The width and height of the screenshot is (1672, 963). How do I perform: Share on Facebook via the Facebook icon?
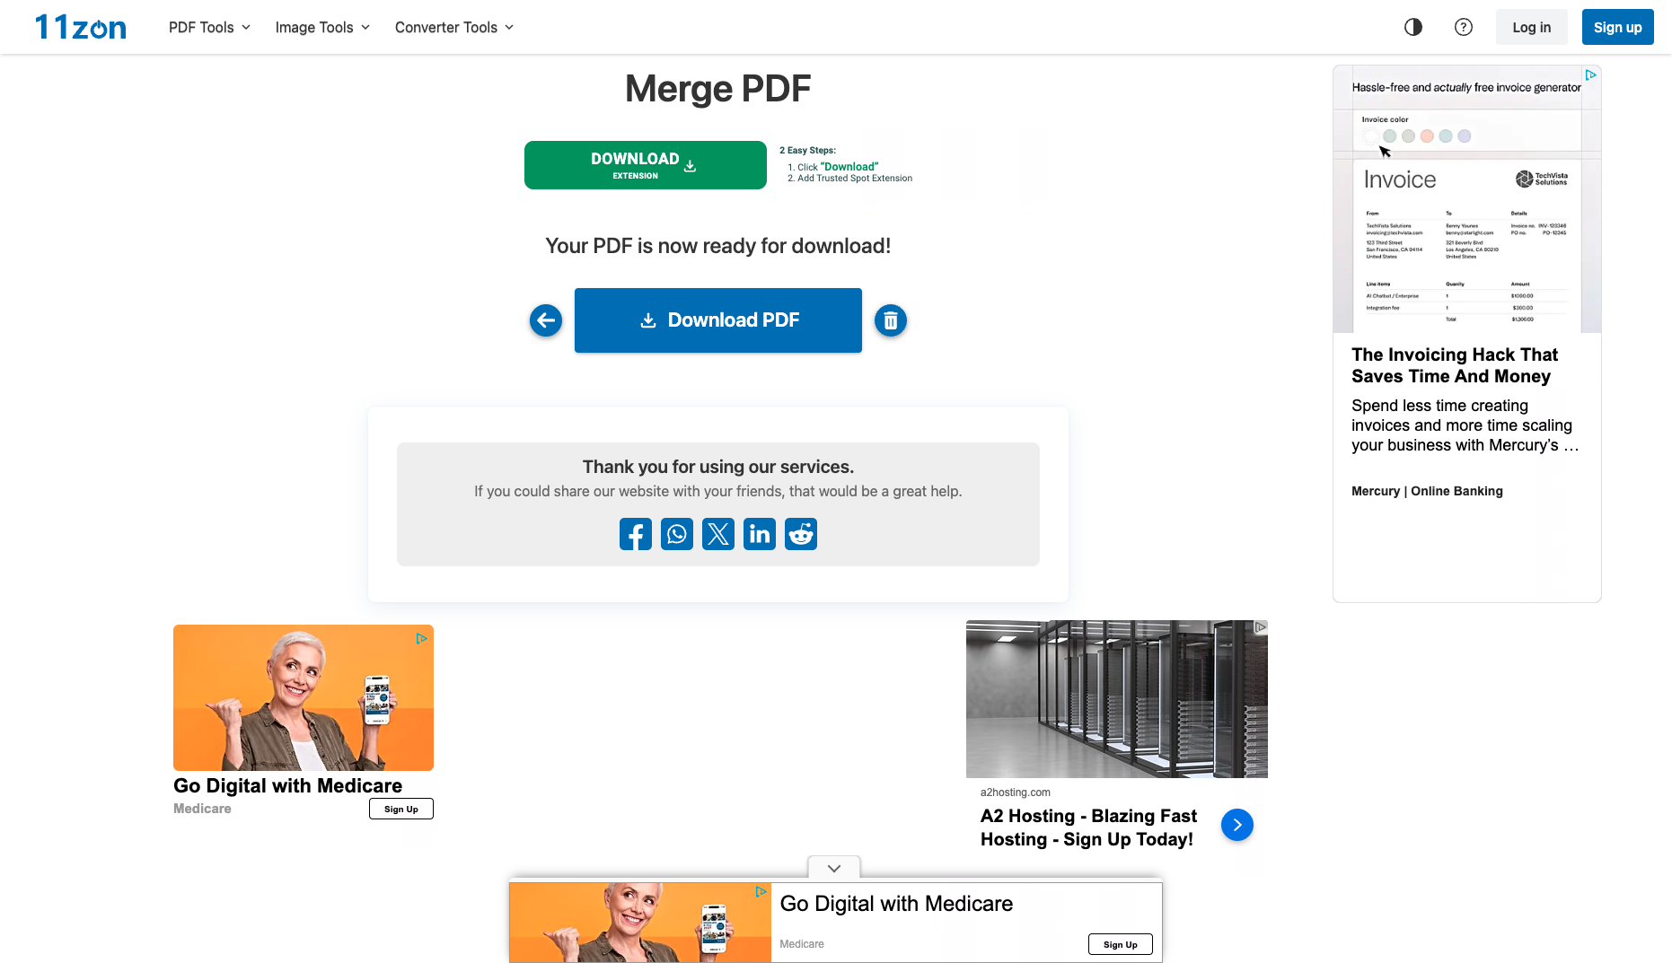point(636,534)
